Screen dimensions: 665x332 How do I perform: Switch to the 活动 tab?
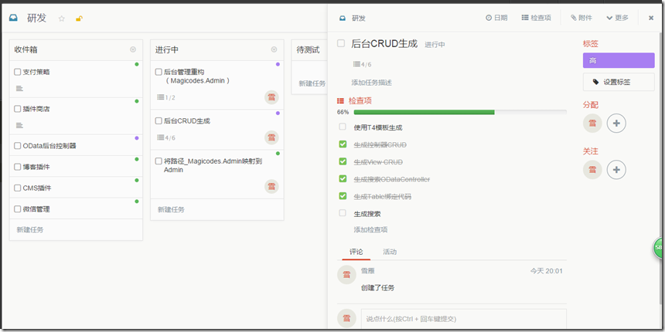click(390, 252)
